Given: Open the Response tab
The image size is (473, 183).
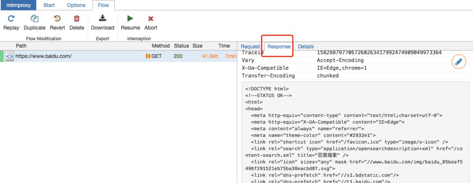Looking at the screenshot, I should tap(279, 46).
